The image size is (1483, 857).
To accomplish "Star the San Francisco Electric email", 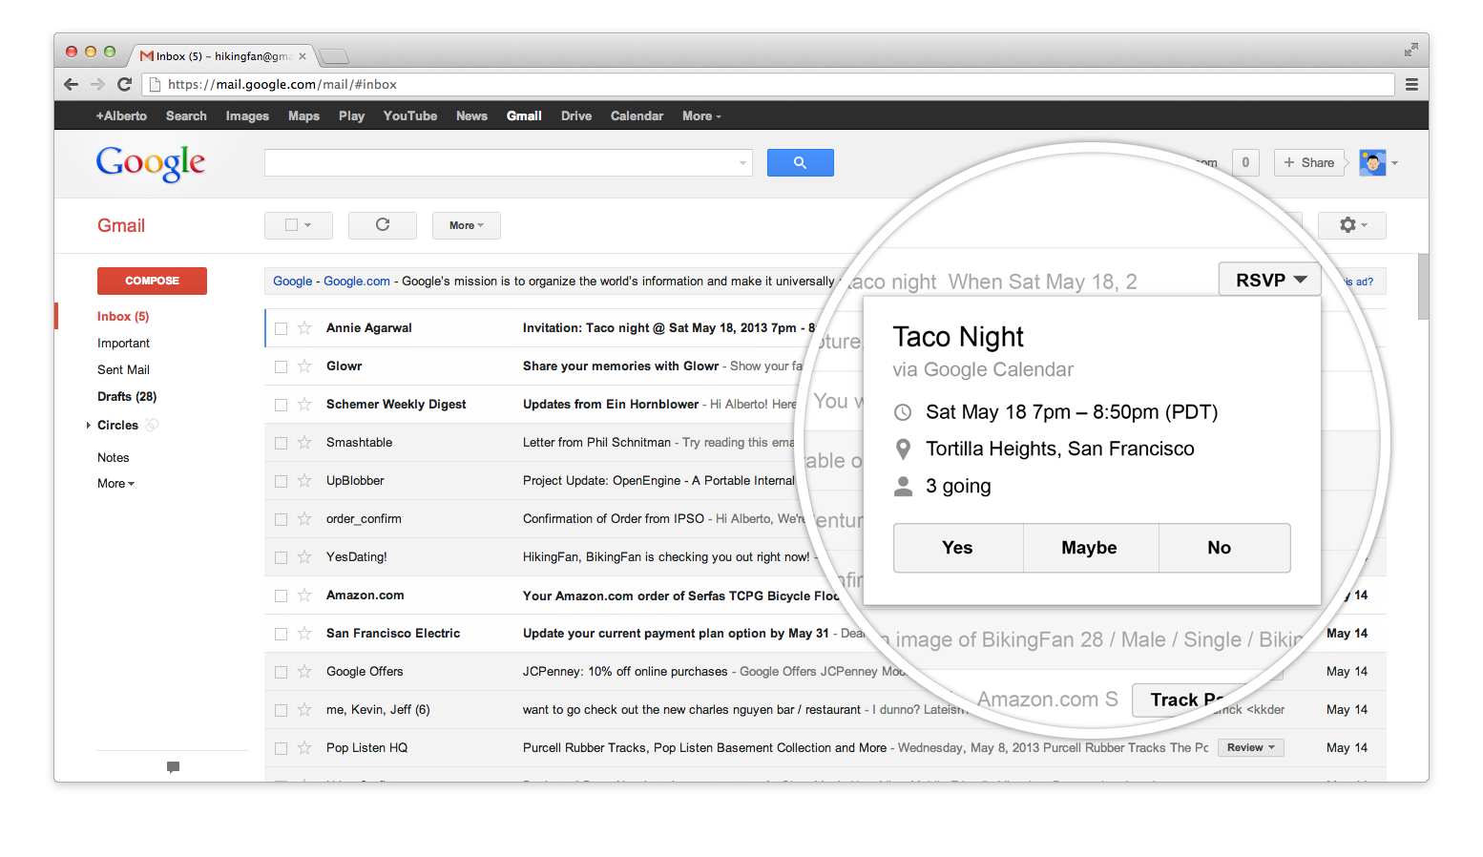I will (x=304, y=634).
